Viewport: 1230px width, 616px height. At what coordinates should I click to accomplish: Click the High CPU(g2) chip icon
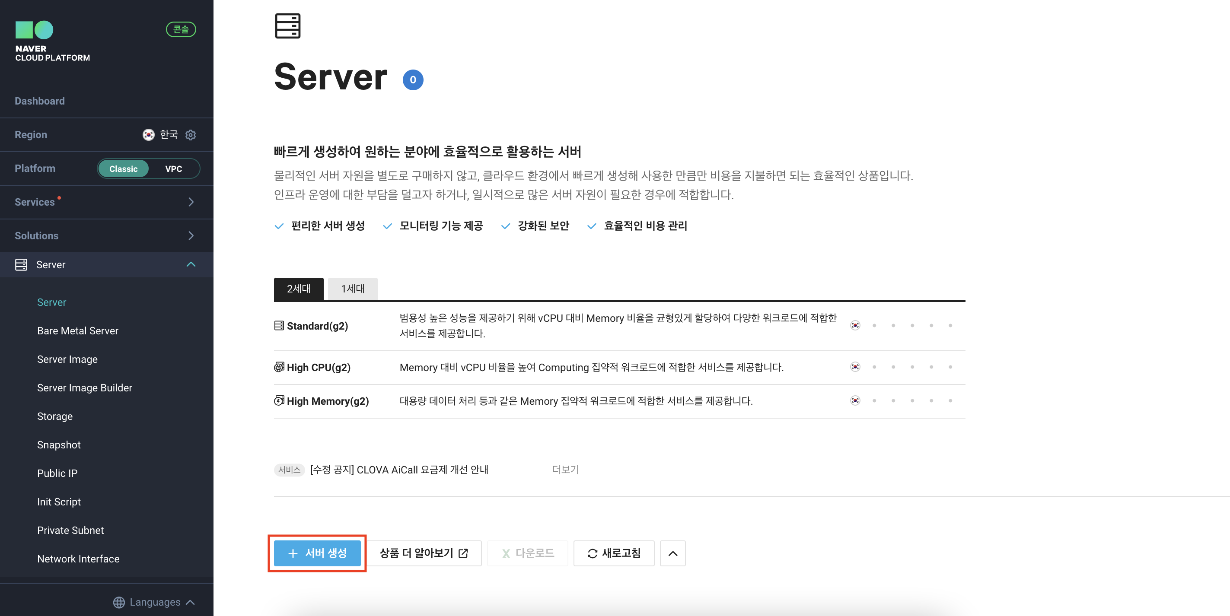click(279, 367)
